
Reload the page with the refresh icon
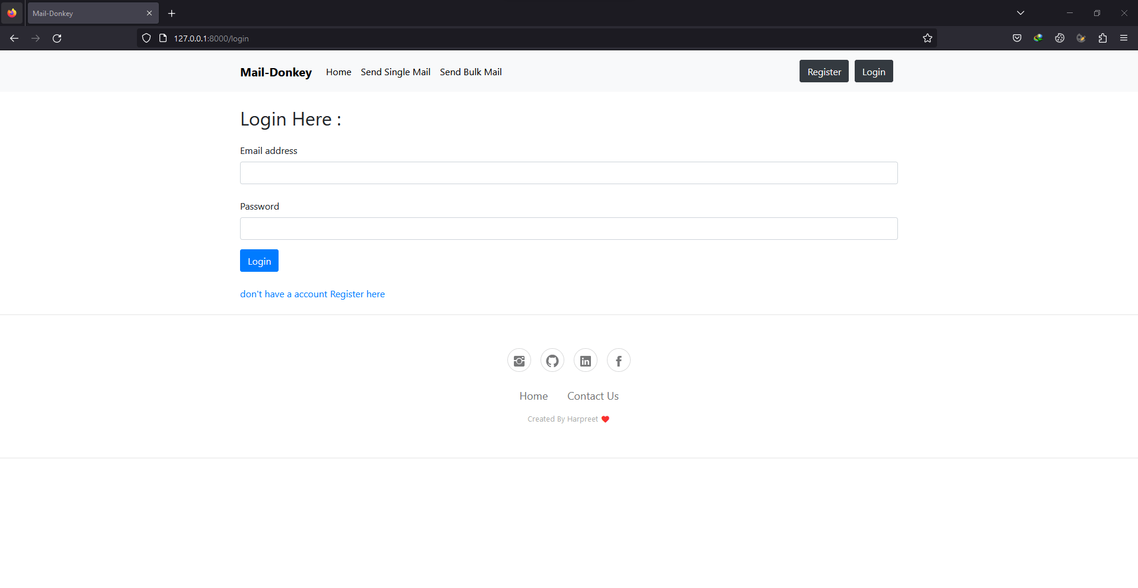point(57,38)
